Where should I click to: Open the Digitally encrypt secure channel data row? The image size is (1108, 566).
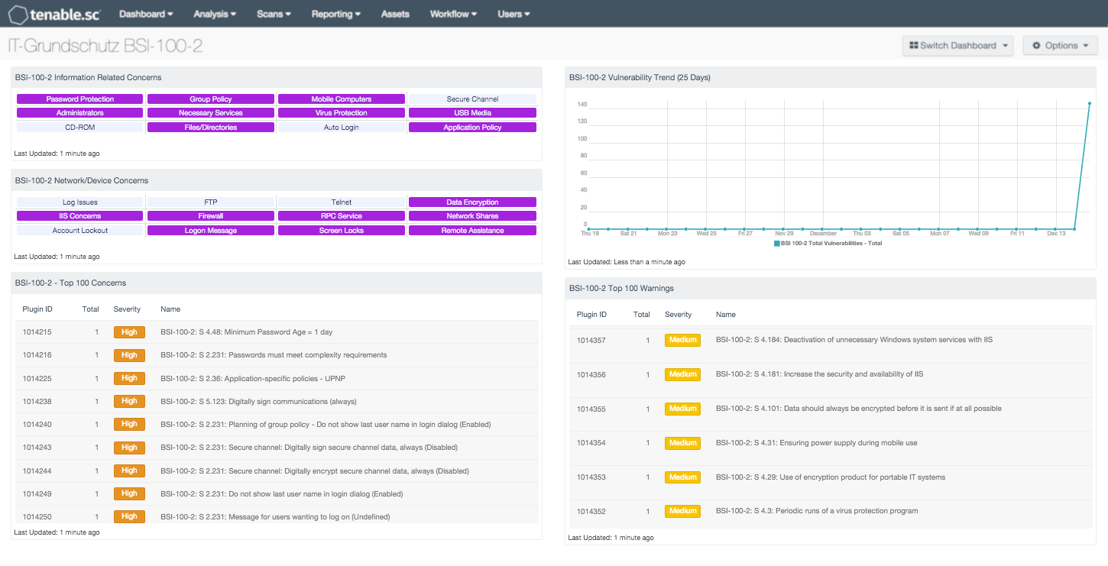point(277,471)
